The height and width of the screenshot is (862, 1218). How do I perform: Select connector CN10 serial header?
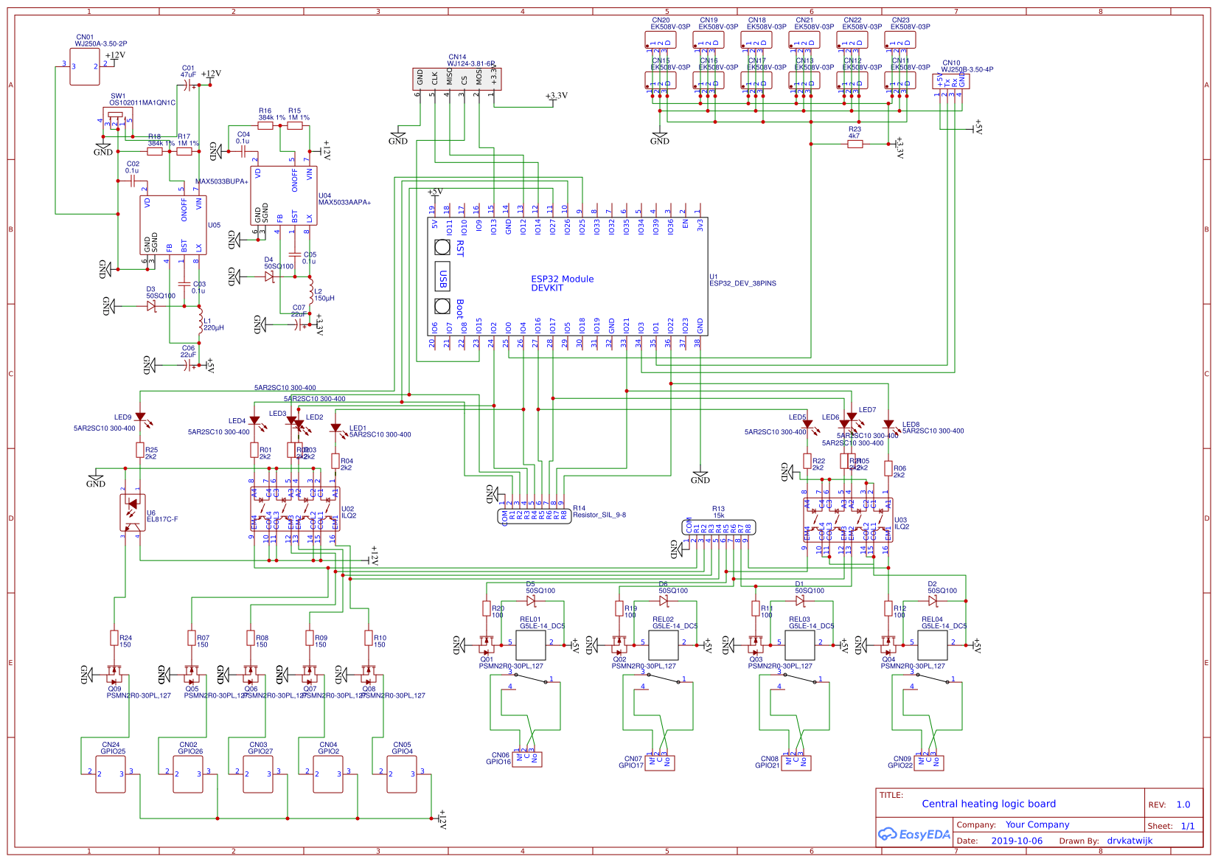point(951,81)
